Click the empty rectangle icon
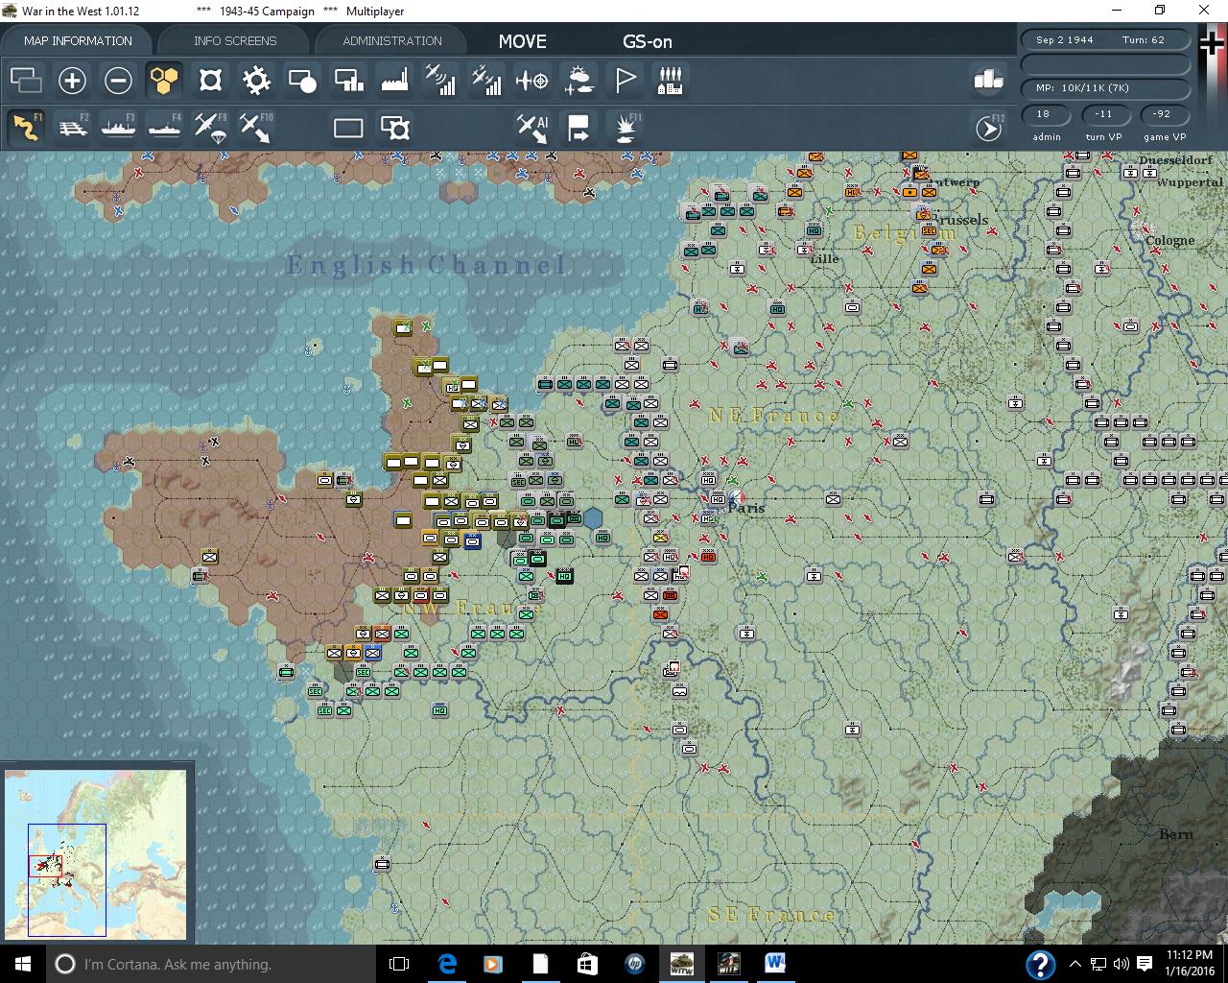 (x=348, y=128)
